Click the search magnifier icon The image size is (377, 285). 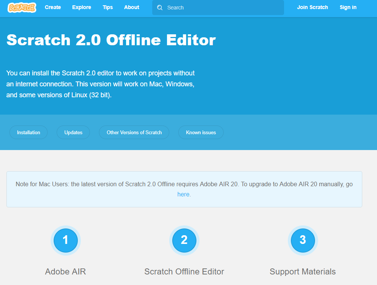160,8
